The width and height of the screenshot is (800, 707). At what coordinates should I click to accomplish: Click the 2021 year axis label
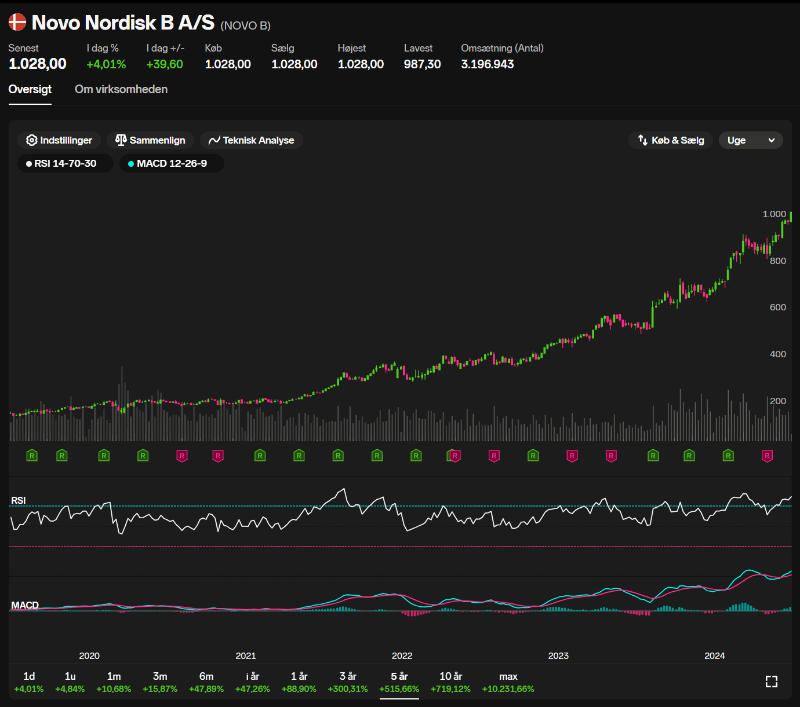246,655
